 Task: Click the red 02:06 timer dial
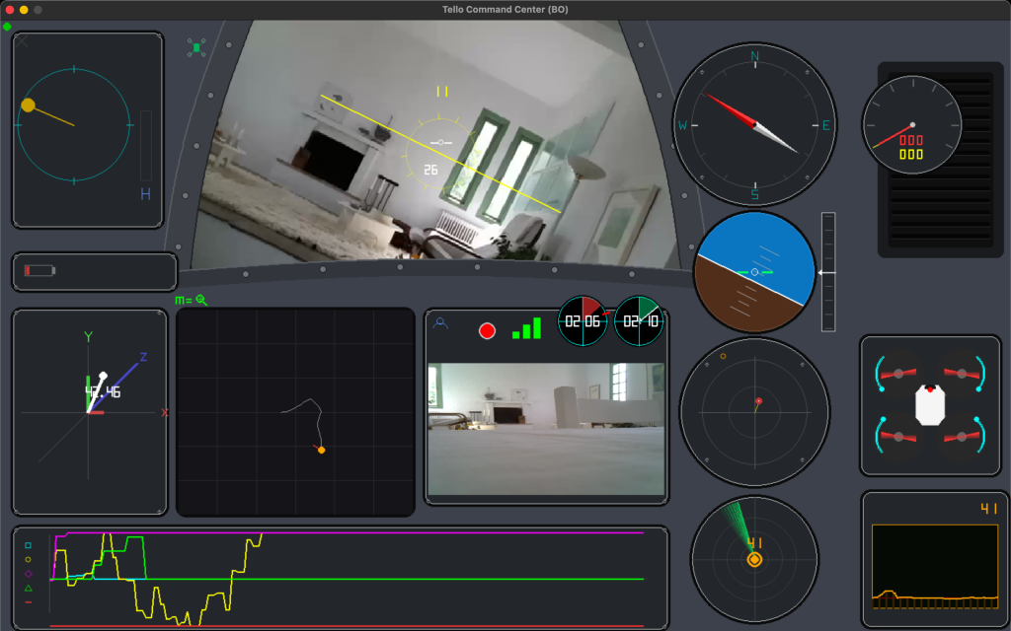pyautogui.click(x=583, y=321)
